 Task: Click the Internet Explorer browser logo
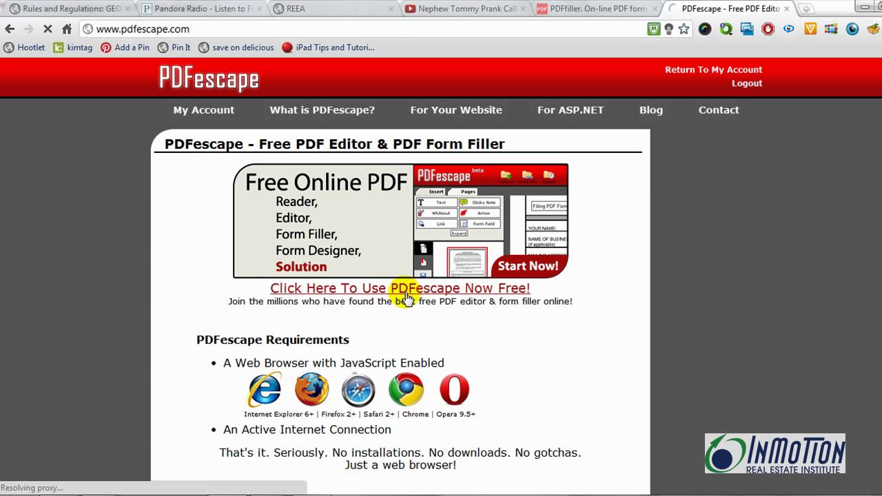point(265,390)
